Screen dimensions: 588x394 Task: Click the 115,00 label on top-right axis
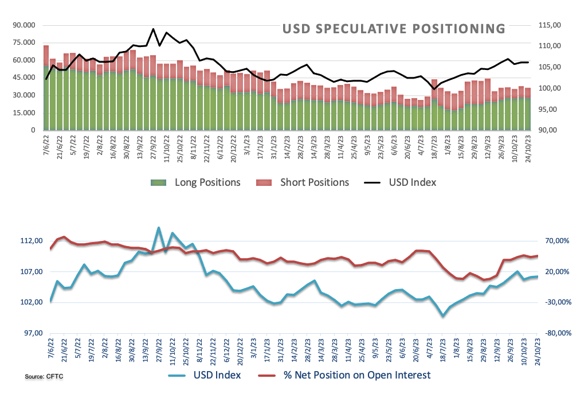click(x=549, y=25)
